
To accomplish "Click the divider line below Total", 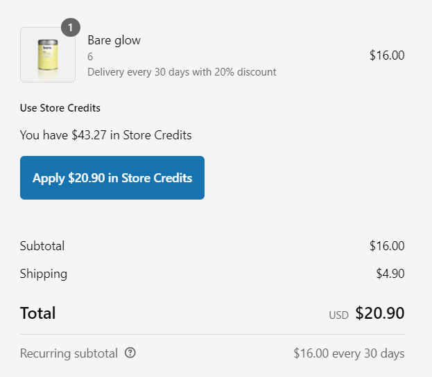I will click(212, 334).
